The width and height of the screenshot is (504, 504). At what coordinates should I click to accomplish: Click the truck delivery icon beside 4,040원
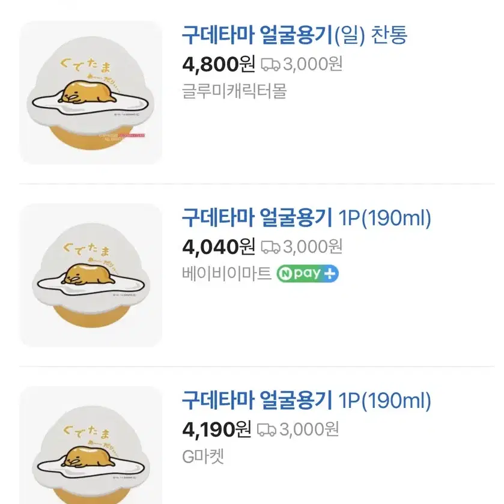(270, 247)
